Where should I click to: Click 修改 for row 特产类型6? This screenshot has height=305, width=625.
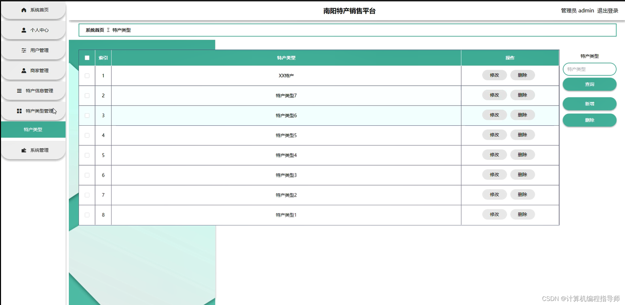(x=494, y=115)
